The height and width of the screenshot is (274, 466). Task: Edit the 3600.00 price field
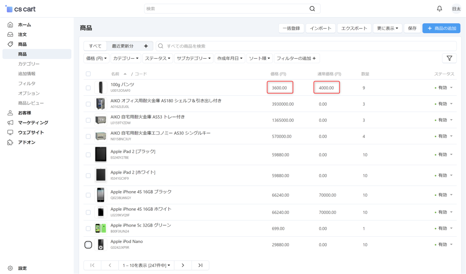pyautogui.click(x=280, y=87)
